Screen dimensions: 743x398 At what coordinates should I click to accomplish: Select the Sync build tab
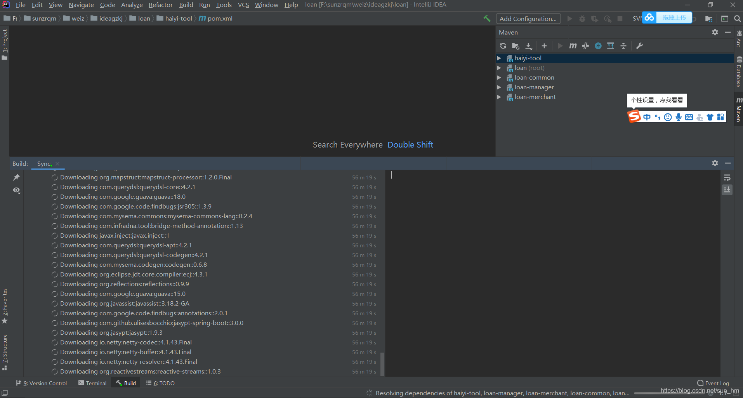pyautogui.click(x=44, y=164)
